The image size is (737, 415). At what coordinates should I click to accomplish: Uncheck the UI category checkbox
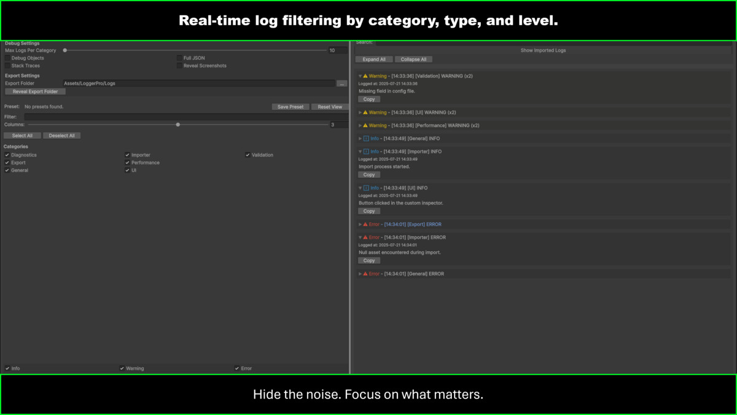tap(127, 170)
